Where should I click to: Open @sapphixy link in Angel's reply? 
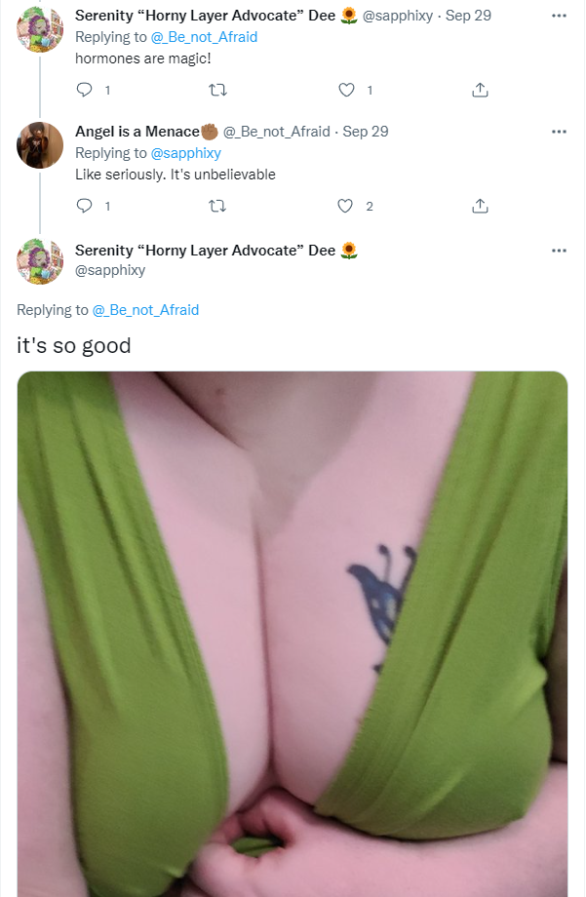point(185,153)
